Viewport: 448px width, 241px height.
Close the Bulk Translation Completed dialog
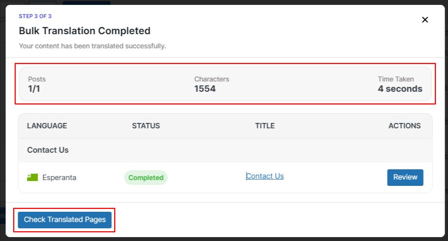425,20
